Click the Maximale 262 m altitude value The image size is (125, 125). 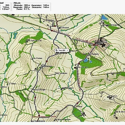coord(27,7)
